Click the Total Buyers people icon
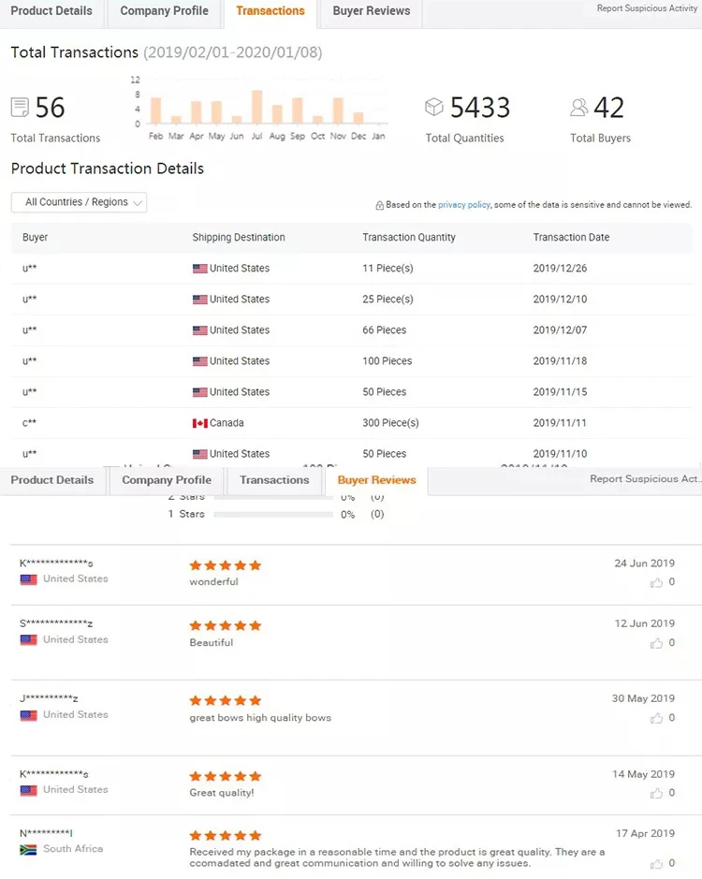This screenshot has height=879, width=702. 579,108
